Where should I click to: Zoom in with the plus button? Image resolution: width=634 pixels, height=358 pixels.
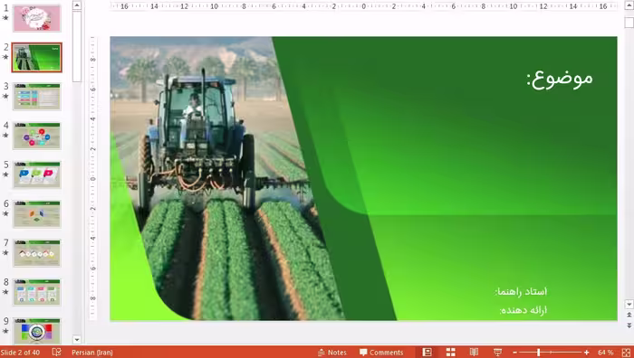coord(586,353)
